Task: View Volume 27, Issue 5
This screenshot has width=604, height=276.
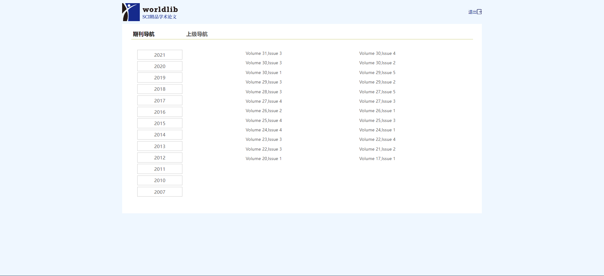Action: pos(377,92)
